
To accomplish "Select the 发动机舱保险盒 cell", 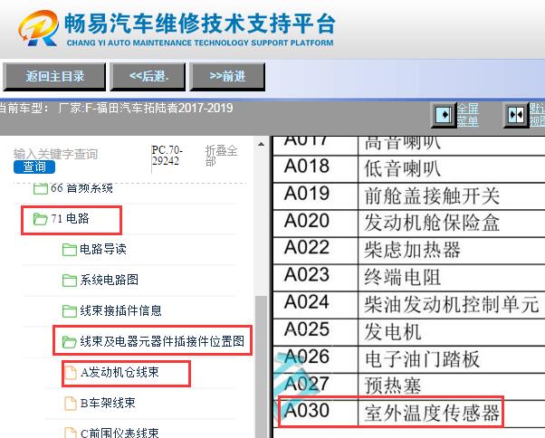I will (452, 224).
